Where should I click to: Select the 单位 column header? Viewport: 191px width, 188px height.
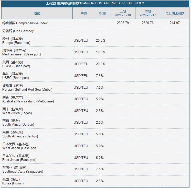84,13
